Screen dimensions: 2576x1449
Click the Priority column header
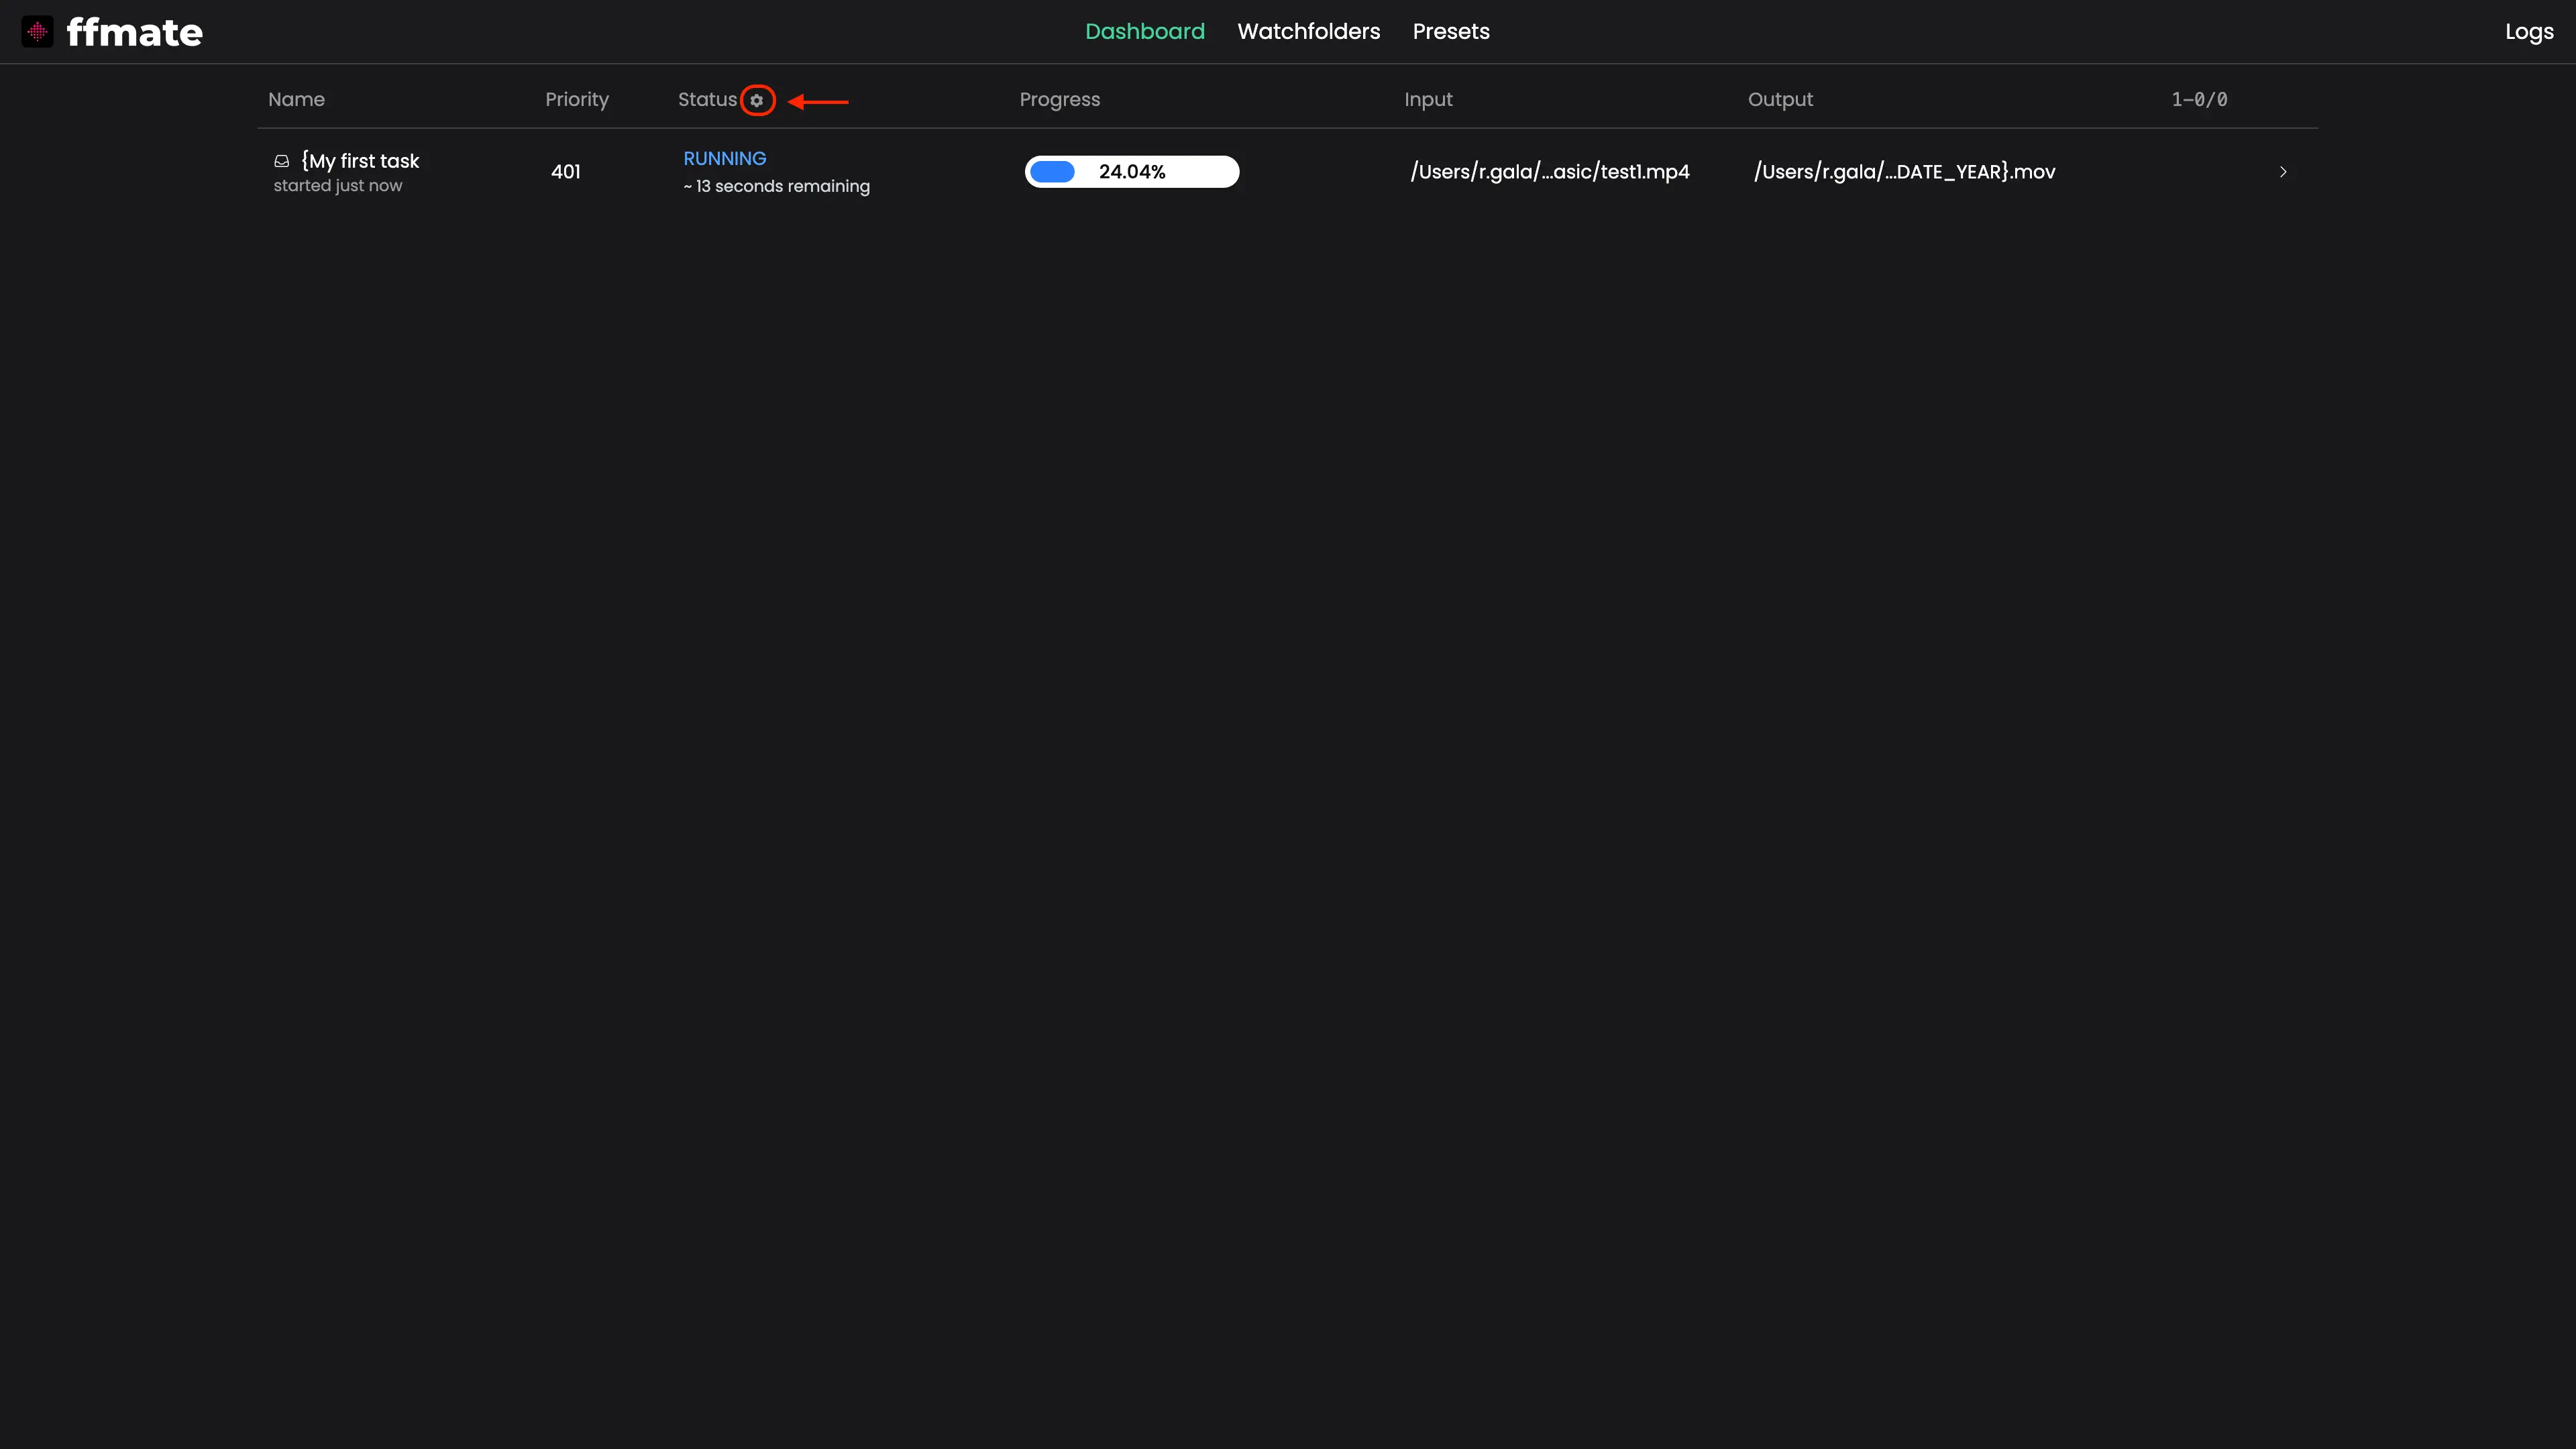pos(577,100)
